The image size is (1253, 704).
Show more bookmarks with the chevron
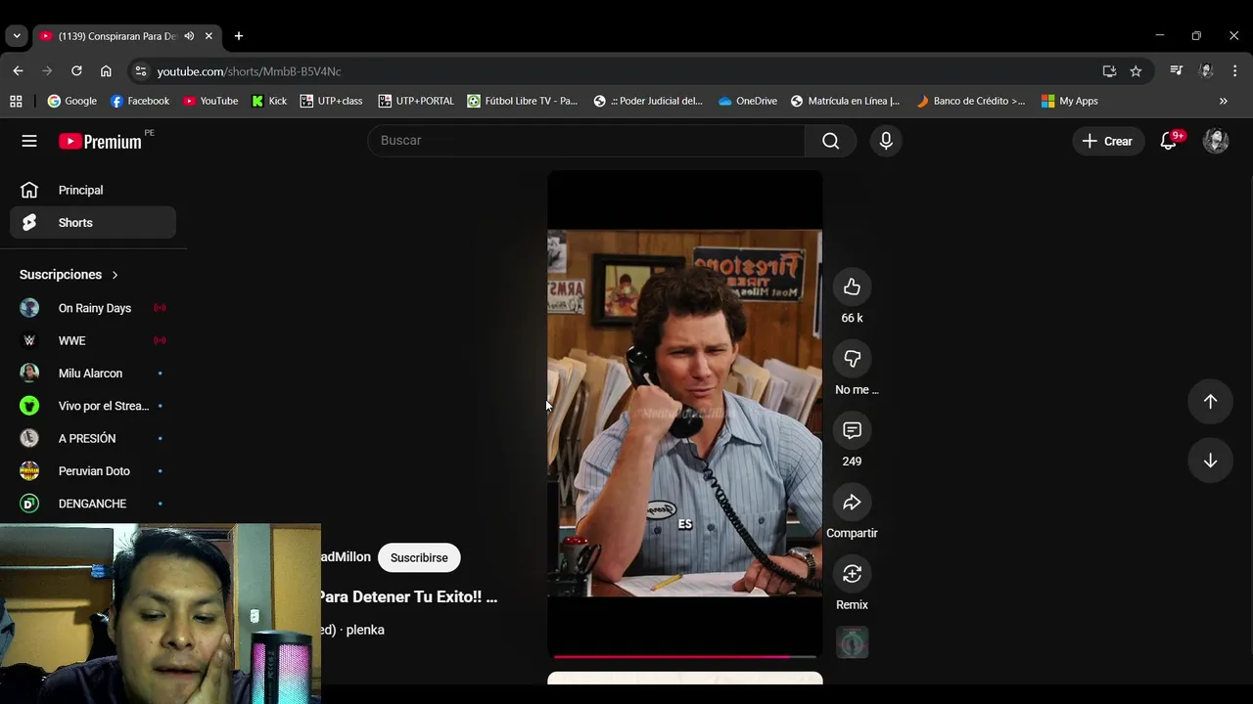[x=1223, y=101]
